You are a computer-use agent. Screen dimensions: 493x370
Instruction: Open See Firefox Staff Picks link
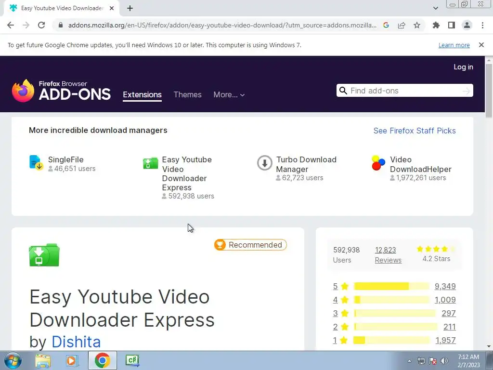point(415,131)
